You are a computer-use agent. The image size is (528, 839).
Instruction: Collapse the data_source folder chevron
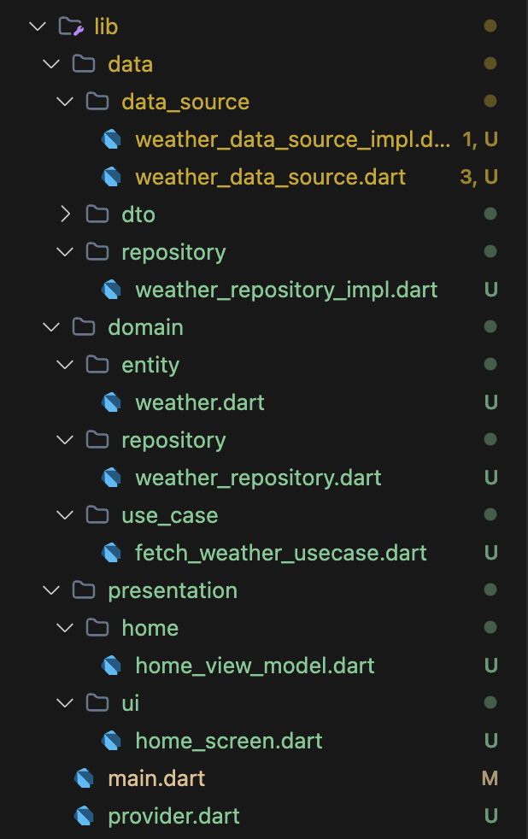[65, 101]
